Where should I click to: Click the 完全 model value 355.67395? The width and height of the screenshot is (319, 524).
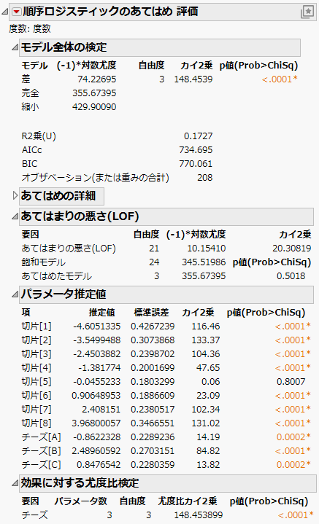point(94,93)
